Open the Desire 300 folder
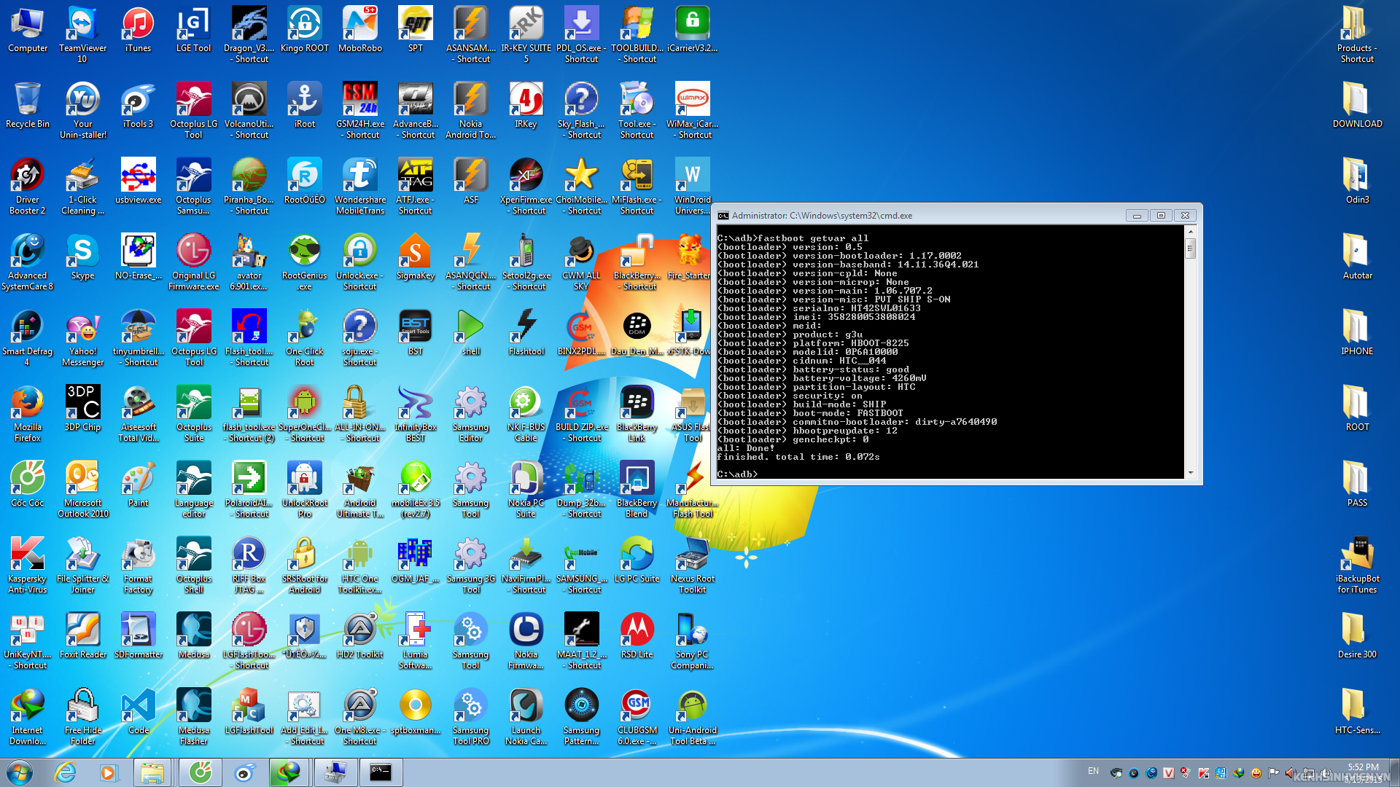The height and width of the screenshot is (787, 1400). (1356, 635)
